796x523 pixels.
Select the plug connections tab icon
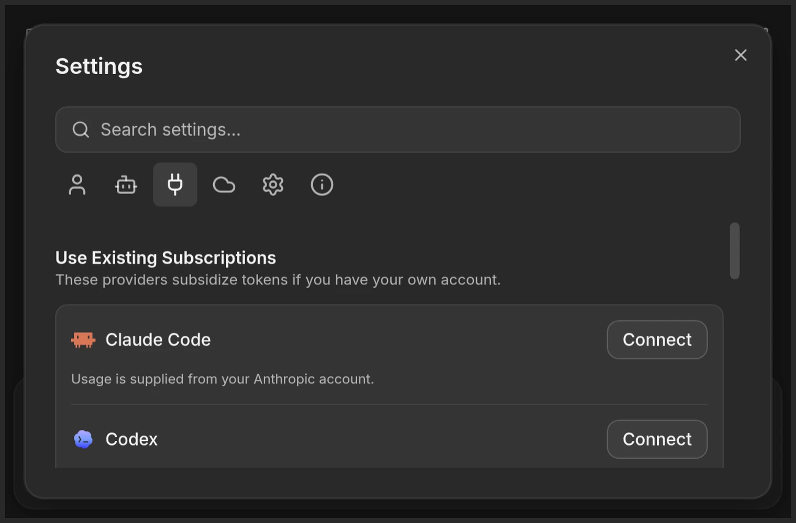tap(175, 185)
